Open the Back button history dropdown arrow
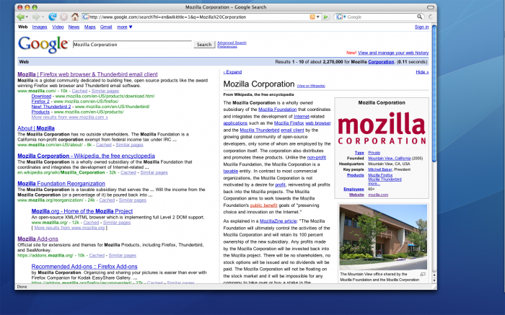The height and width of the screenshot is (315, 505). (x=27, y=17)
